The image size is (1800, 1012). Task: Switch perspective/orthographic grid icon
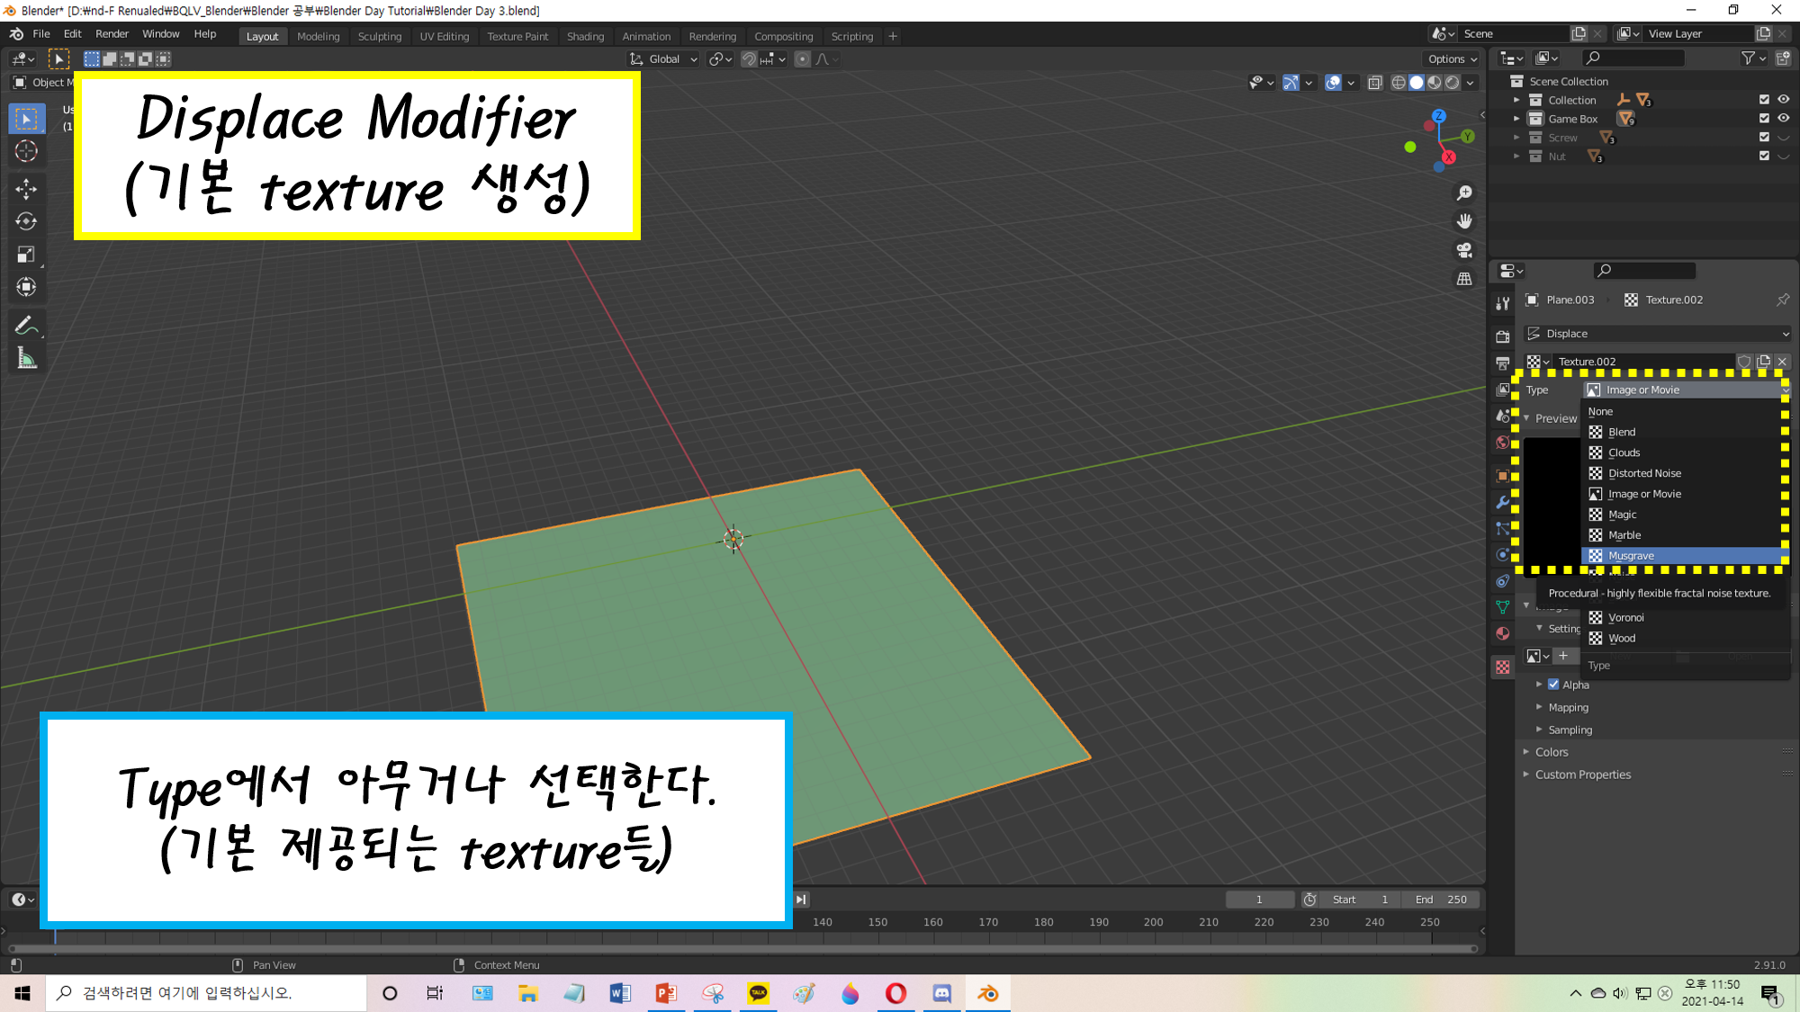pos(1465,279)
